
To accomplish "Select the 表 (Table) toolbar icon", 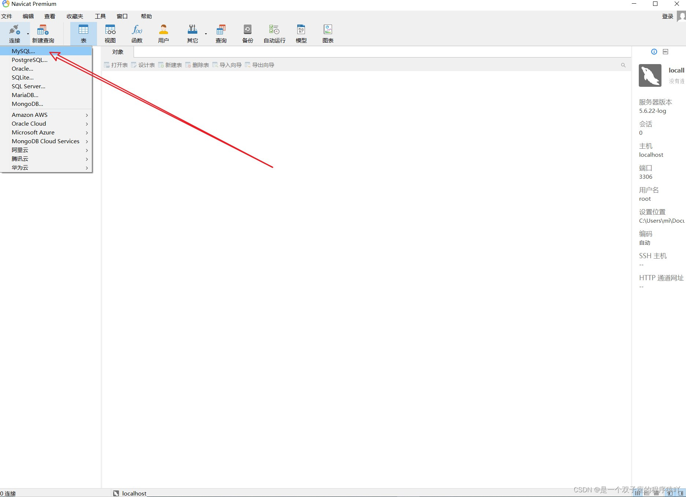I will [83, 33].
